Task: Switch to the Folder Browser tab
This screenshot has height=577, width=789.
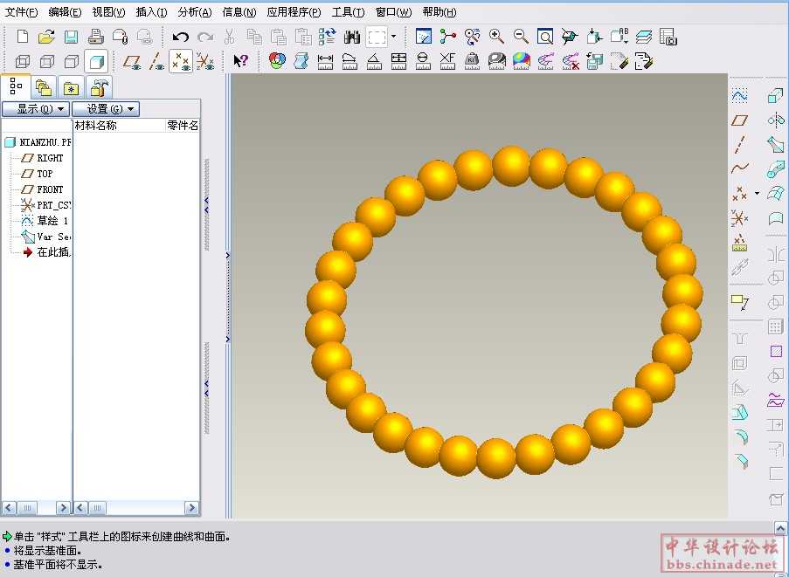Action: (x=42, y=86)
